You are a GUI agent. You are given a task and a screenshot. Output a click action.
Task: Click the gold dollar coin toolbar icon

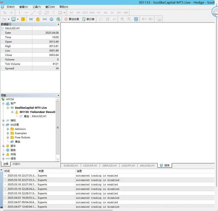click(23, 19)
